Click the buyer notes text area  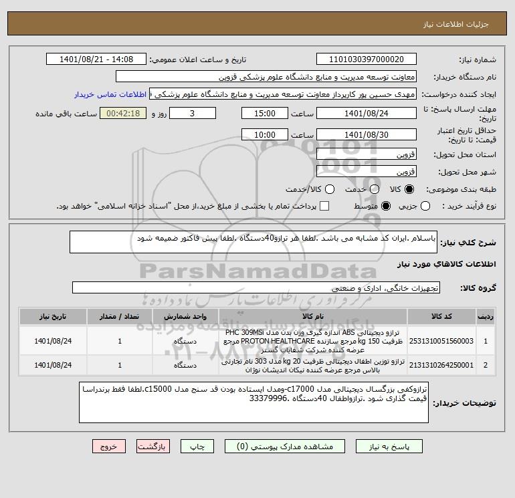point(253,402)
